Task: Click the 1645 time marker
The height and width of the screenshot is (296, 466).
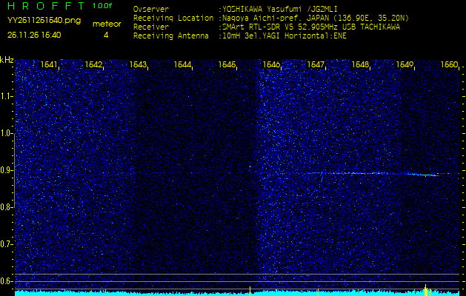Action: pos(227,65)
